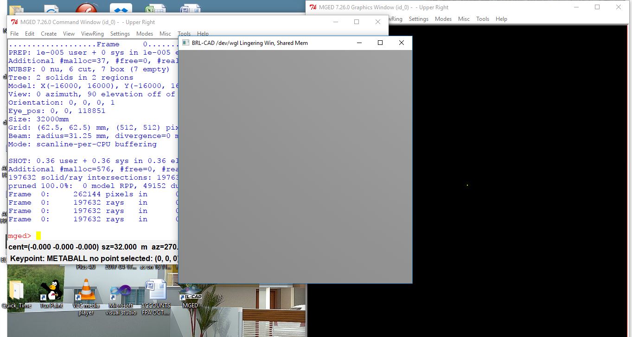Viewport: 632px width, 337px height.
Task: Launch Microsoft visual studio desktop shortcut
Action: point(121,300)
